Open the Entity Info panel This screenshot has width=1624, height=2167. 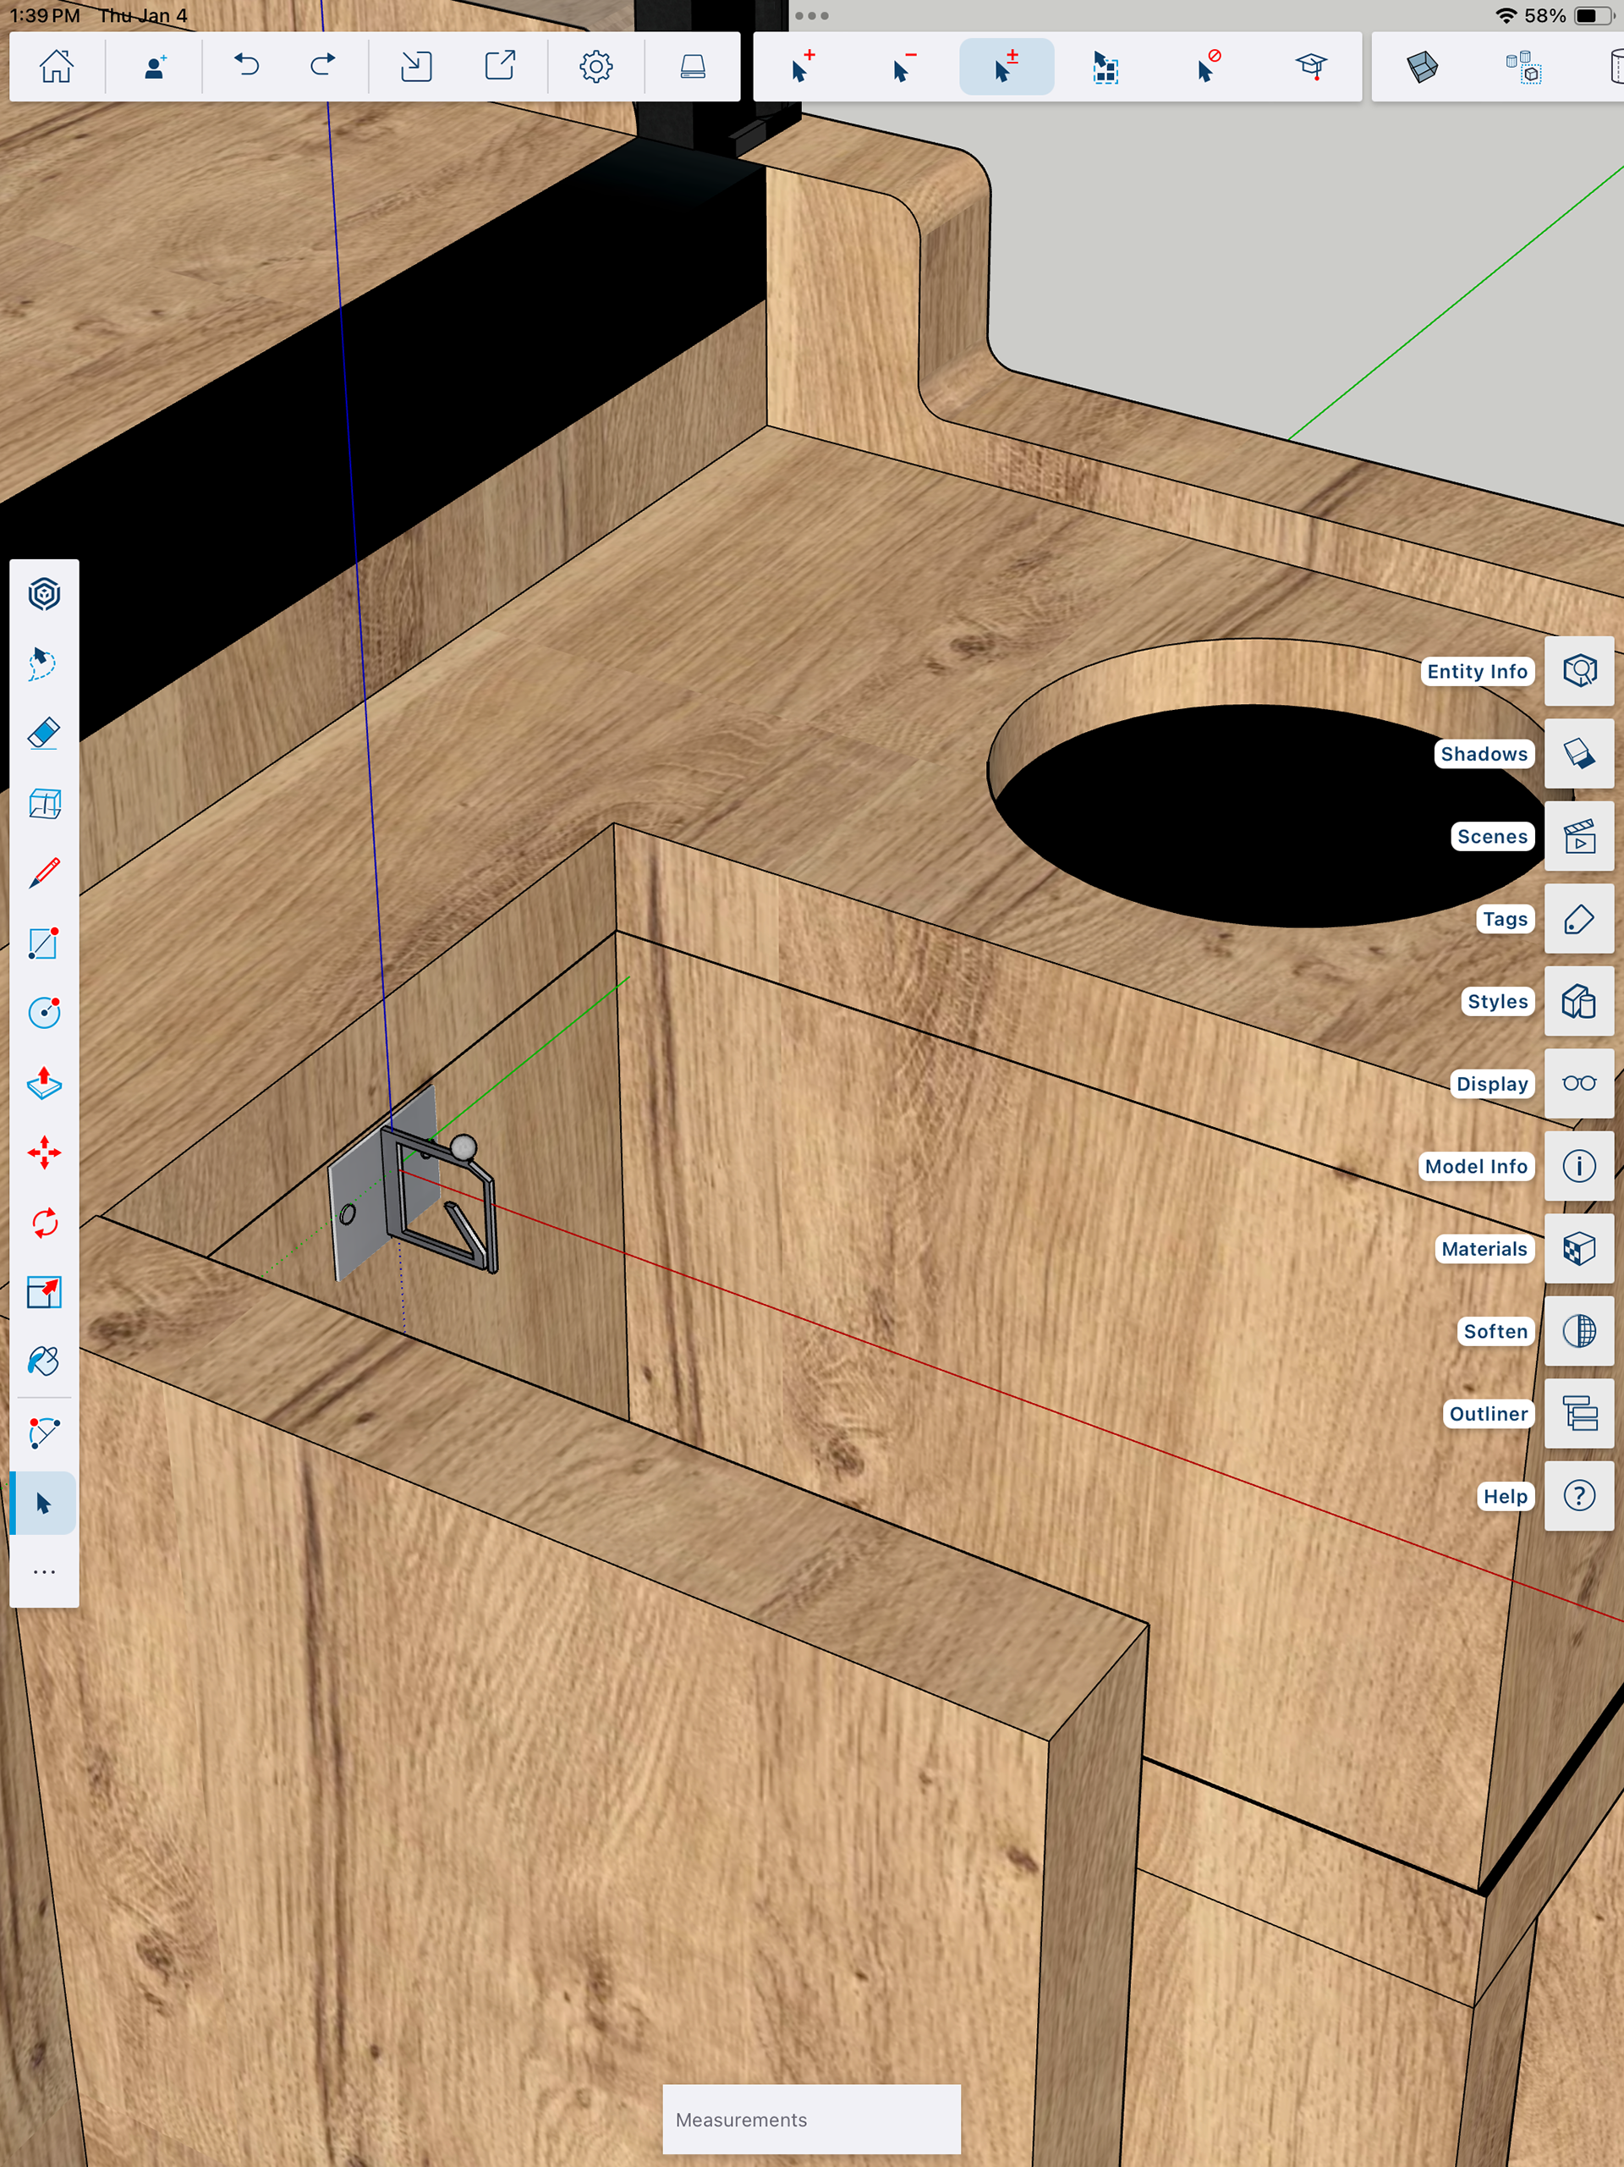point(1578,671)
